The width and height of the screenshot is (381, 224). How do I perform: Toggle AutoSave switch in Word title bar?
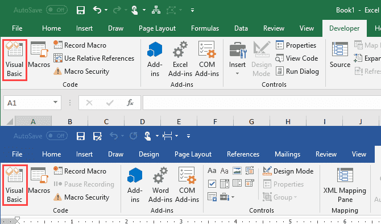[x=57, y=136]
